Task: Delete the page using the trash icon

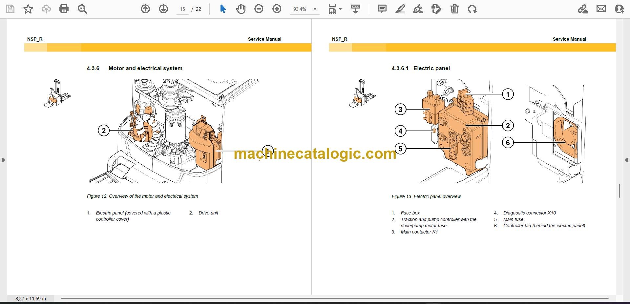Action: (454, 9)
